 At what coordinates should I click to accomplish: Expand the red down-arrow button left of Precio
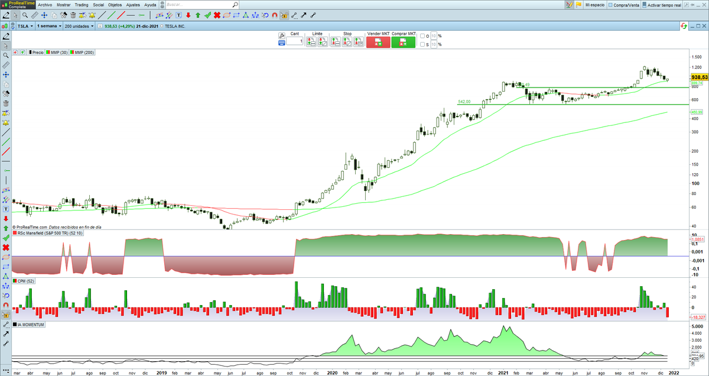15,53
